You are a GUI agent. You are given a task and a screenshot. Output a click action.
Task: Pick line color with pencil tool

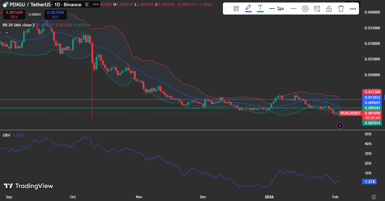(248, 9)
